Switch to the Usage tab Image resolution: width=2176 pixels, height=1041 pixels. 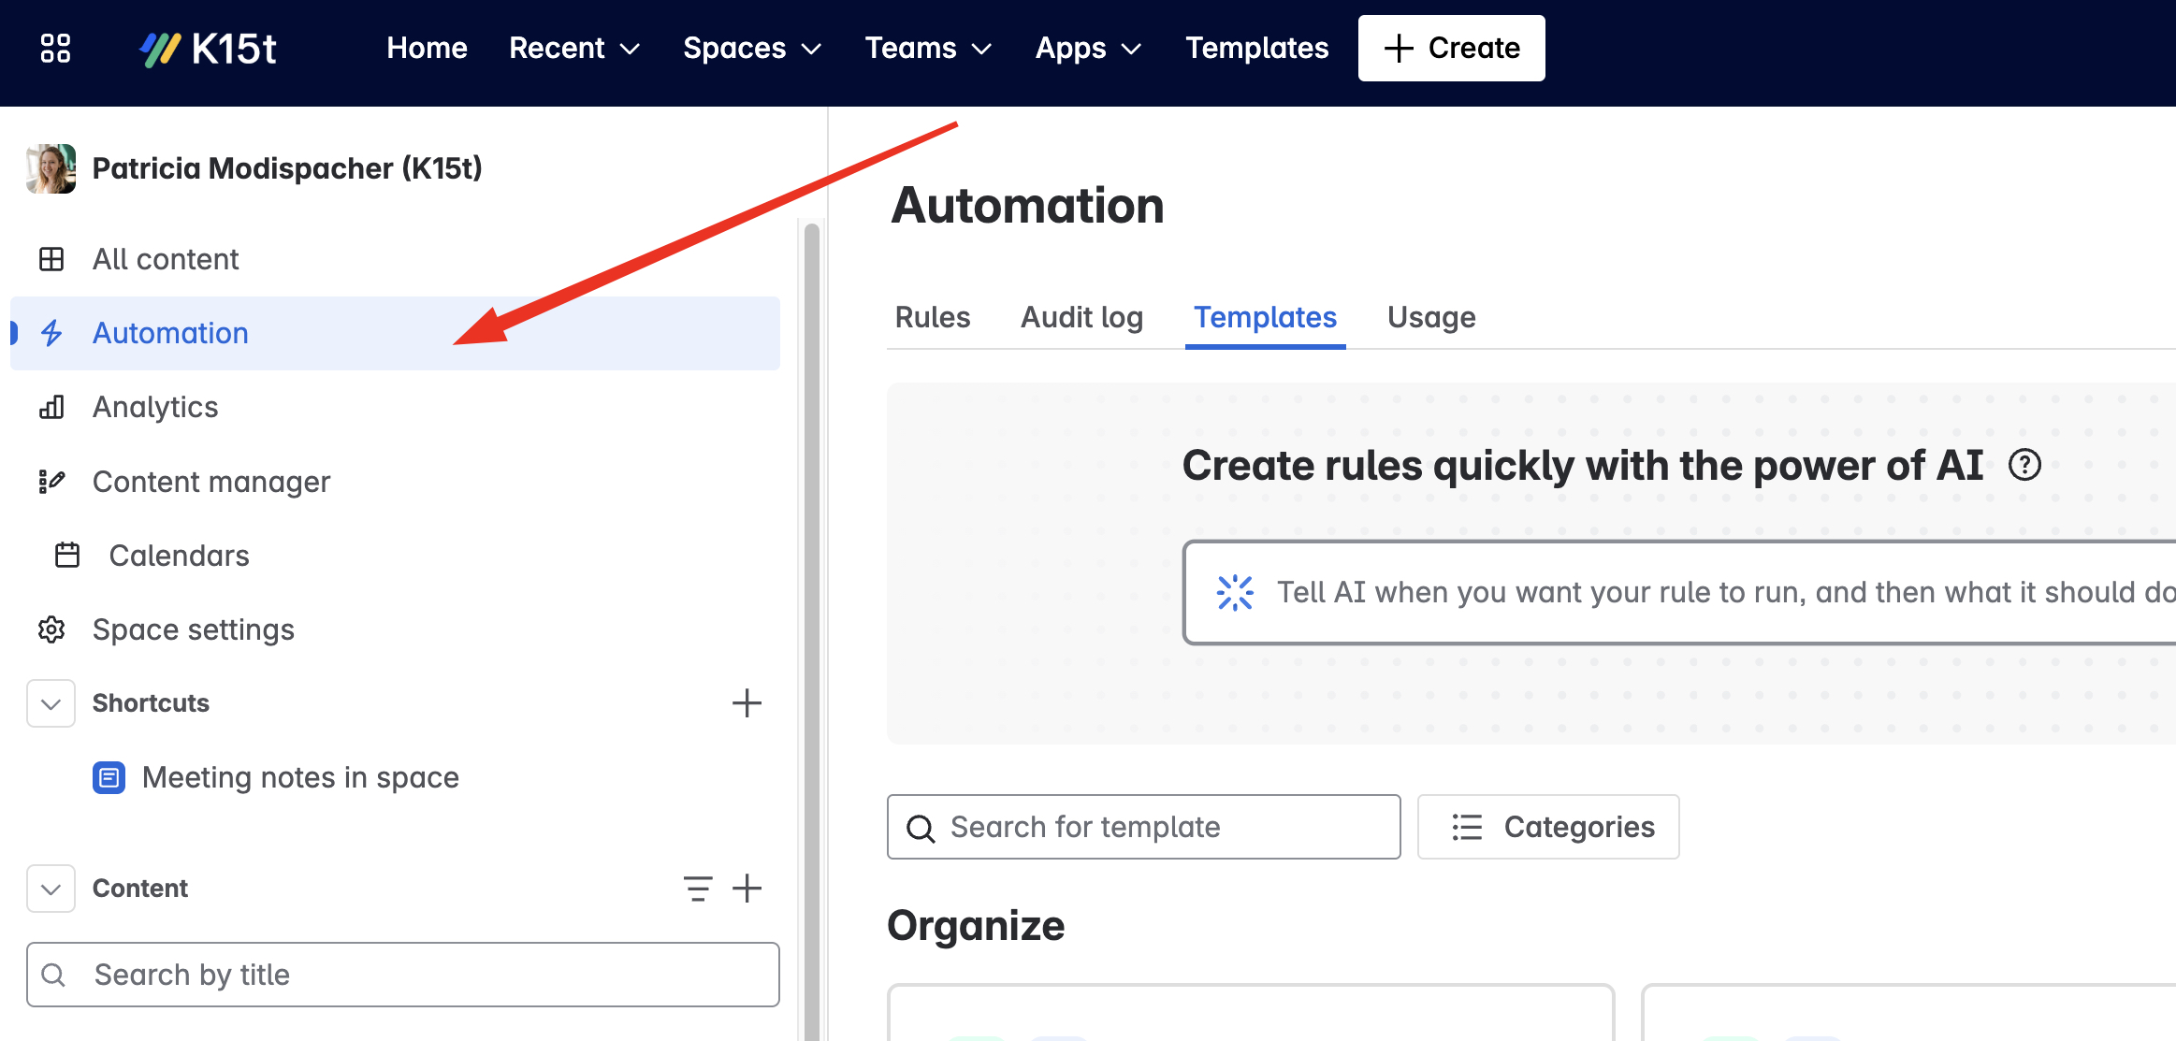tap(1431, 317)
